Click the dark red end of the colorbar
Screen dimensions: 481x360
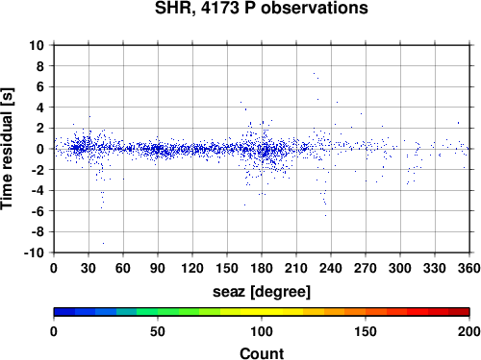pos(459,312)
